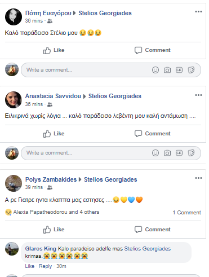Like Anastacia Savvidou's post
This screenshot has height=277, width=209.
54,134
